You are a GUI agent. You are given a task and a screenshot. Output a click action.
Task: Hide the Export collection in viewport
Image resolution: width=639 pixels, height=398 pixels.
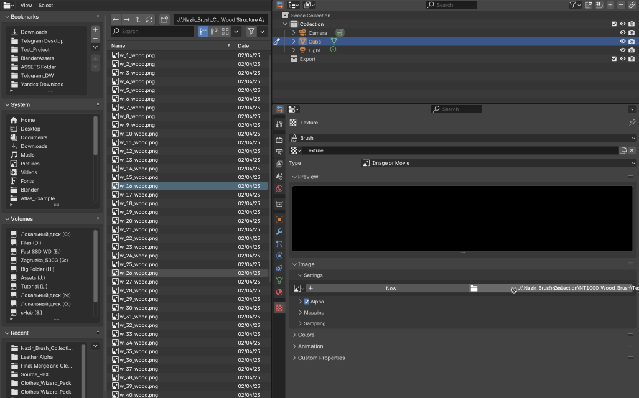pos(623,58)
